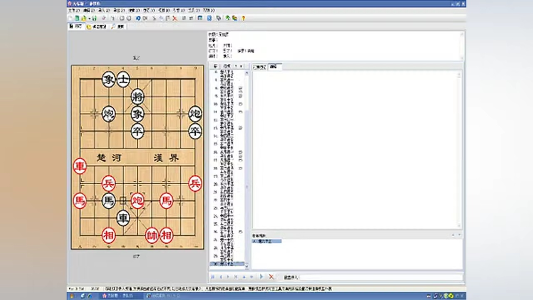This screenshot has height=300, width=533.
Task: Click the blue gear icon in the toolbar
Action: 209,18
